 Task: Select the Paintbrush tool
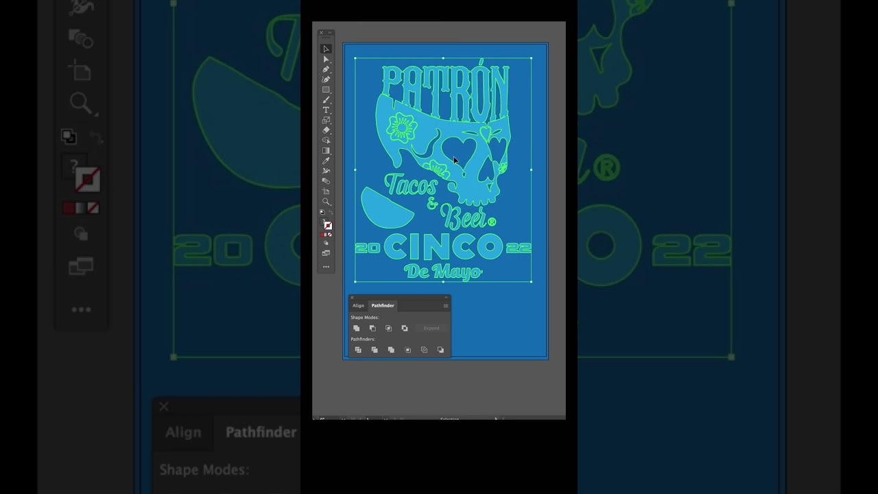click(327, 100)
